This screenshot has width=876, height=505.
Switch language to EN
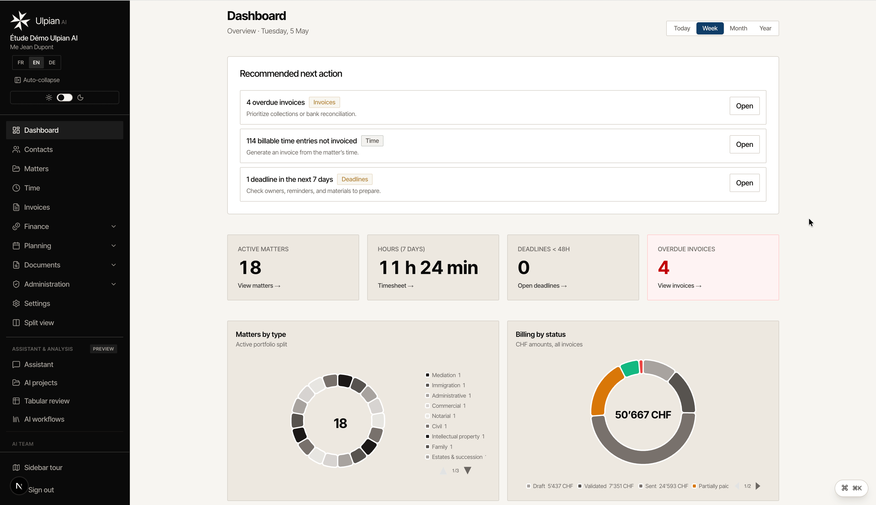[36, 63]
